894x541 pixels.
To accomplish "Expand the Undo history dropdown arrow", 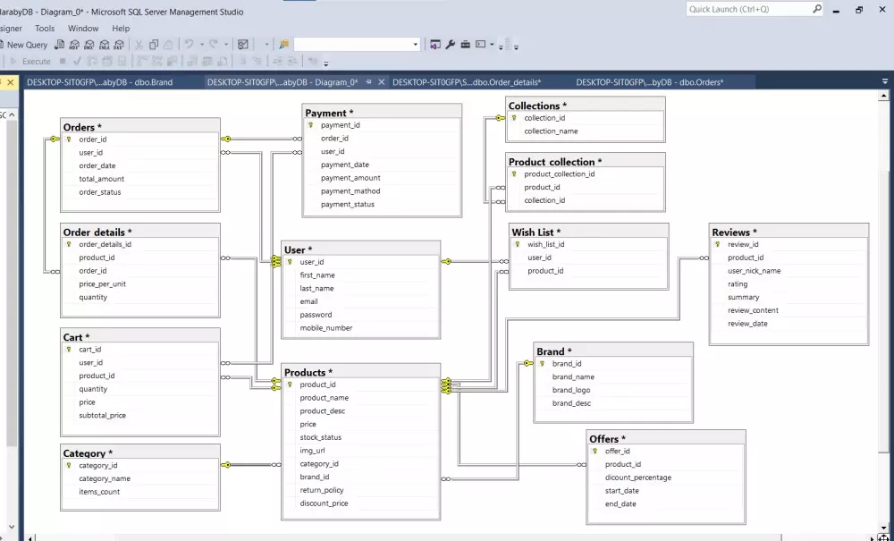I will point(203,44).
